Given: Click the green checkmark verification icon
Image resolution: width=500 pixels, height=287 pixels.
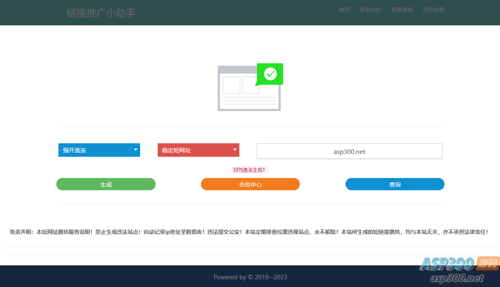Looking at the screenshot, I should click(270, 74).
